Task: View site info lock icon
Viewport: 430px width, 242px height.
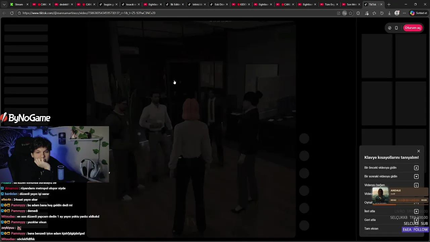Action: 19,13
